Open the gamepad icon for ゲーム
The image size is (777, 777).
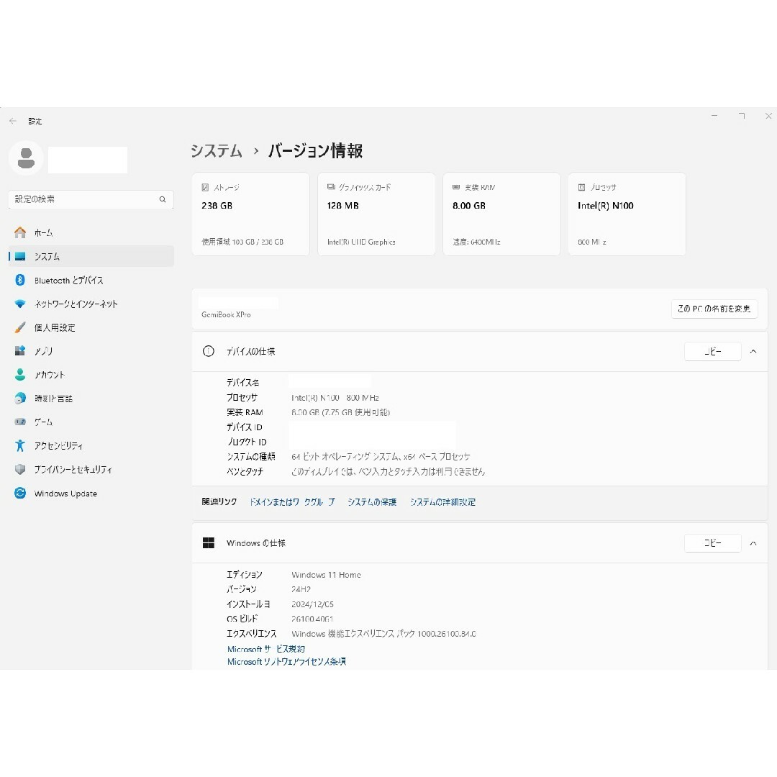(20, 422)
